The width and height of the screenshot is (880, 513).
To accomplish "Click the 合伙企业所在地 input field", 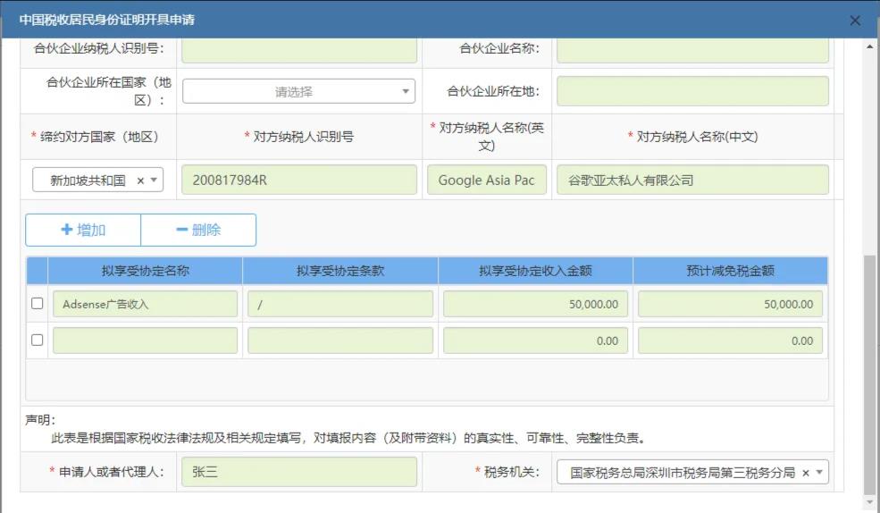I will pyautogui.click(x=692, y=91).
